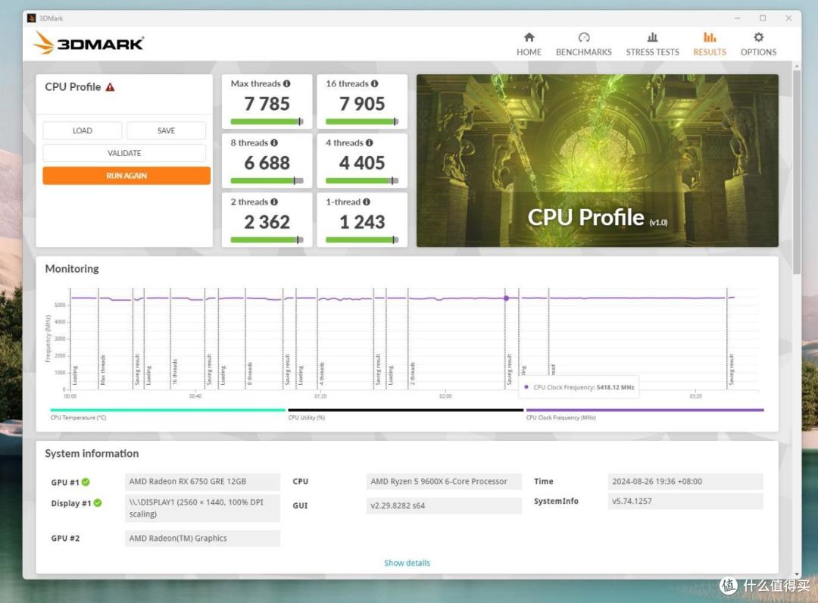Click the 2 threads score bar
This screenshot has width=818, height=603.
click(267, 240)
